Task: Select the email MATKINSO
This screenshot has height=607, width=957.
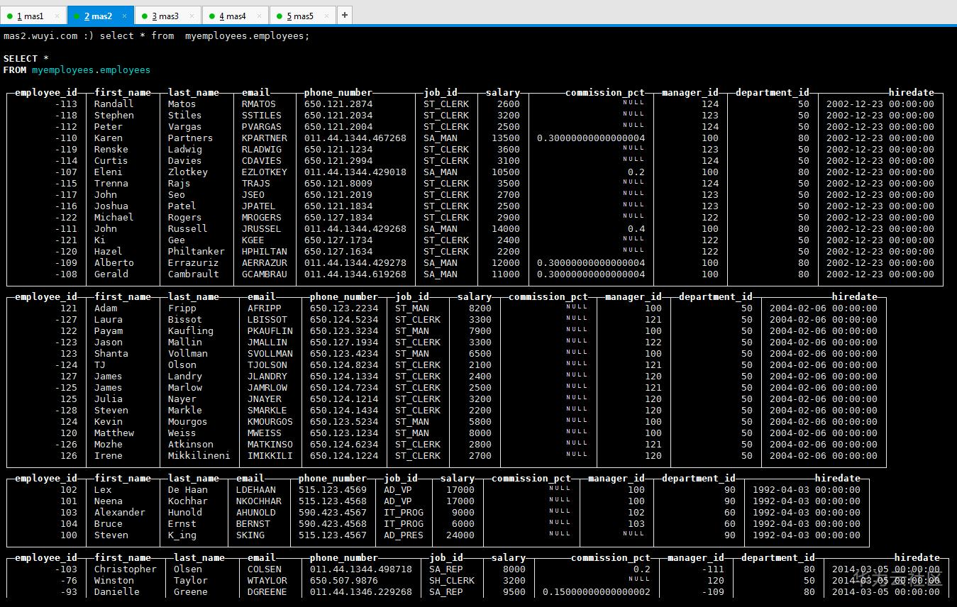Action: click(x=270, y=445)
